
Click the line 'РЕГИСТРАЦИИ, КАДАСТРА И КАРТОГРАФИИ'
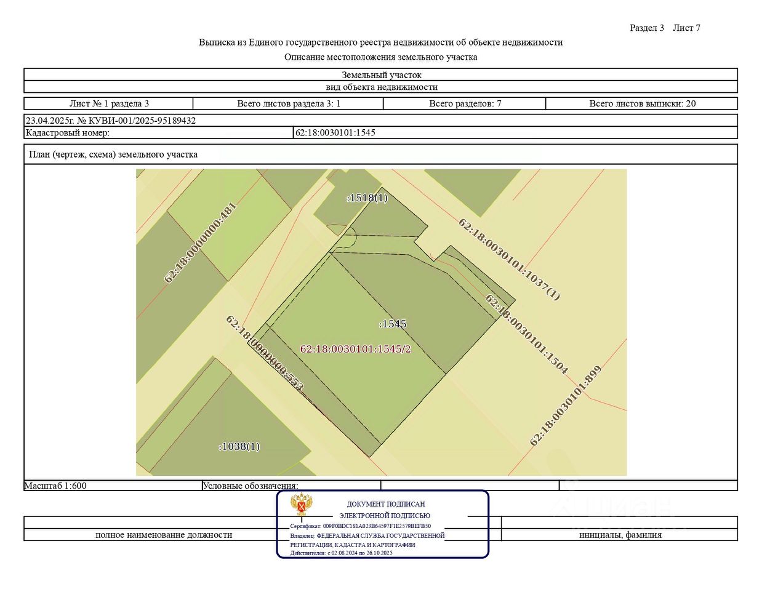[x=353, y=545]
